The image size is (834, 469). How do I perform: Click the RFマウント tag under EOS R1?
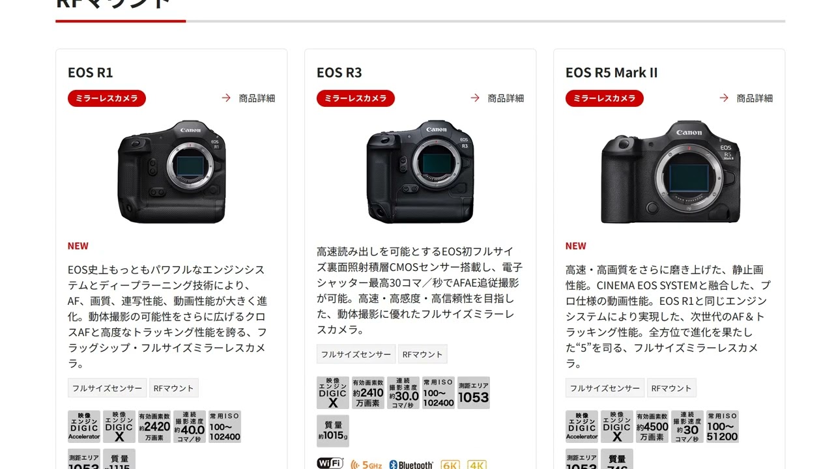coord(174,388)
